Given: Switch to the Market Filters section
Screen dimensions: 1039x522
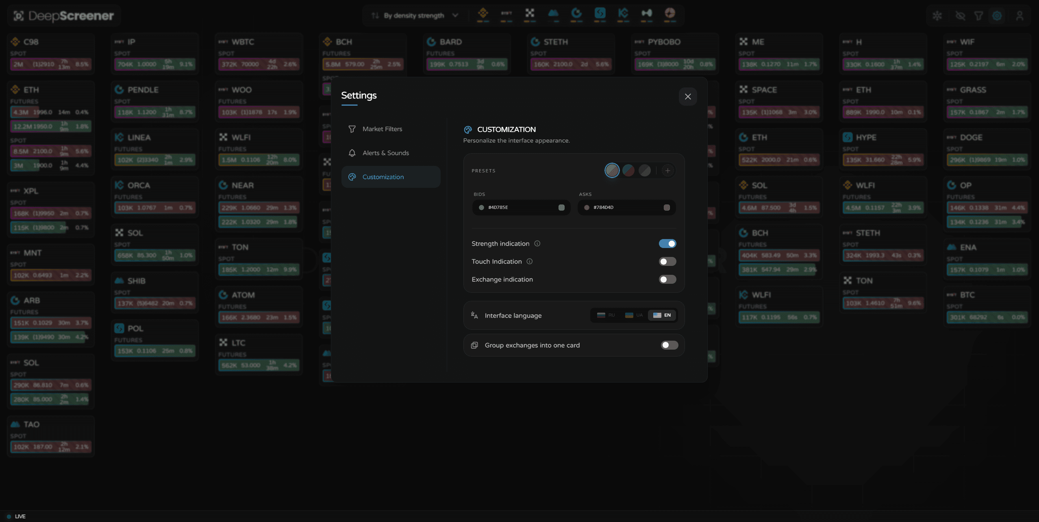Looking at the screenshot, I should pyautogui.click(x=382, y=129).
